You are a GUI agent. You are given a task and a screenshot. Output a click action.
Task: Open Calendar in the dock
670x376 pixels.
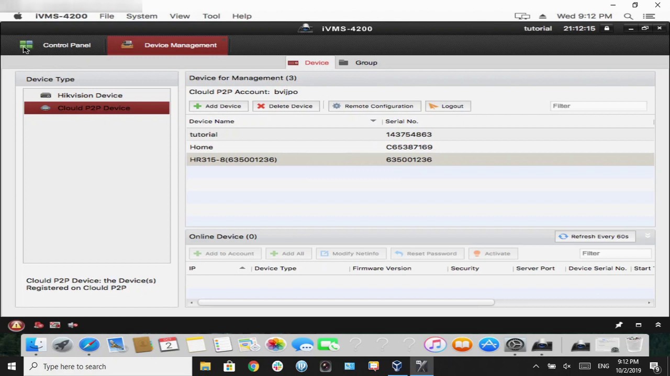point(169,345)
